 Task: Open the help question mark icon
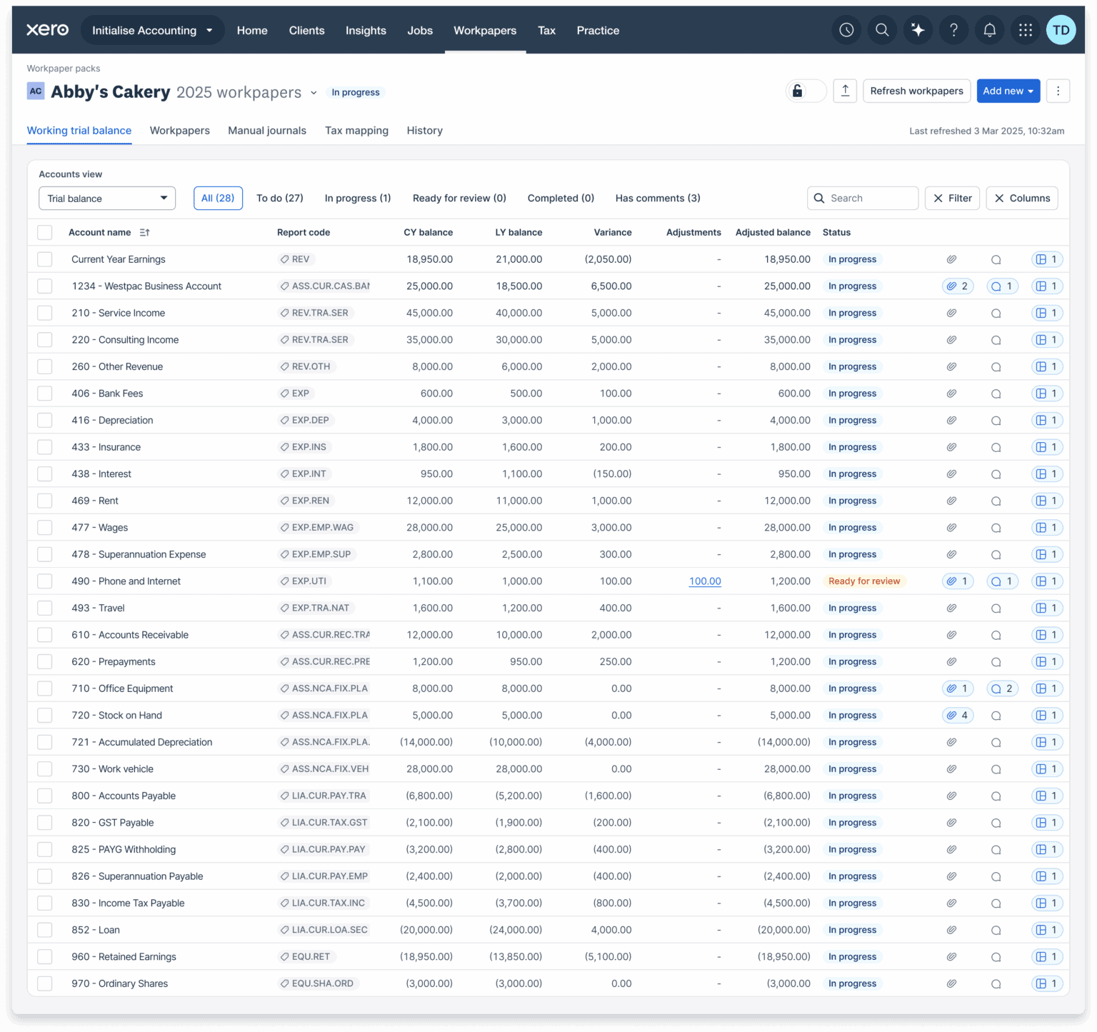pyautogui.click(x=953, y=29)
